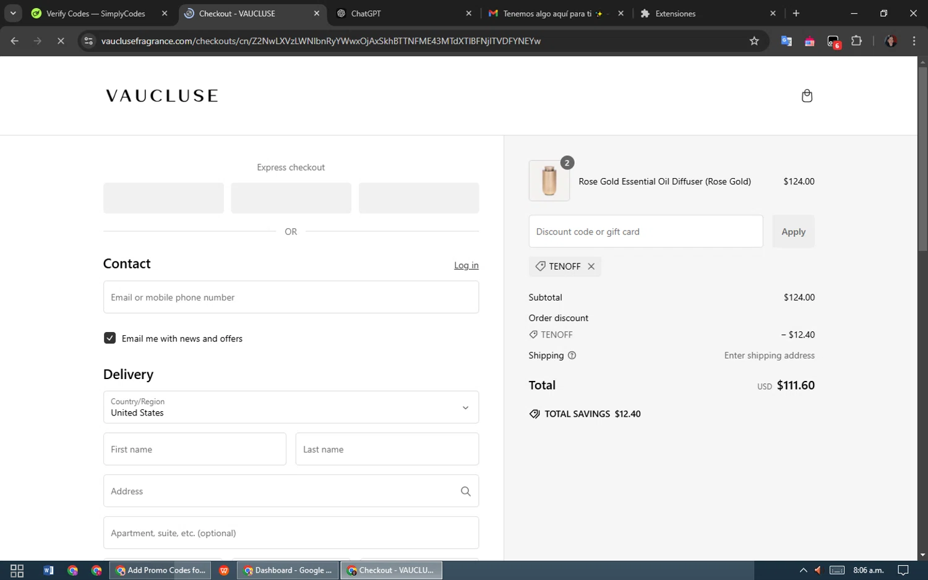The image size is (928, 580).
Task: Open the Google Translate extension icon
Action: click(x=786, y=41)
